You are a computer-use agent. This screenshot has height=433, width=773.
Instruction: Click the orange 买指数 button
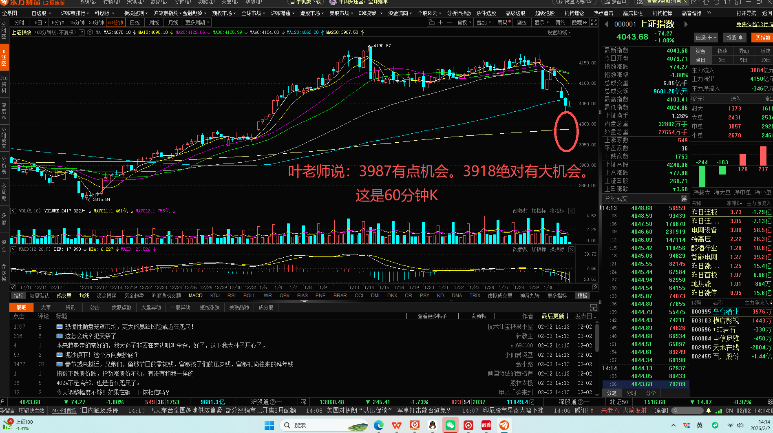tap(762, 38)
